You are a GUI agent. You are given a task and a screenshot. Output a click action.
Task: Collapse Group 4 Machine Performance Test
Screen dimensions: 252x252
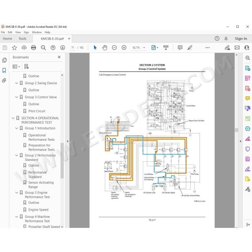pyautogui.click(x=17, y=217)
